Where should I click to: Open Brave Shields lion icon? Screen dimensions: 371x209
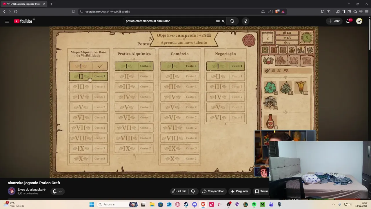[277, 12]
